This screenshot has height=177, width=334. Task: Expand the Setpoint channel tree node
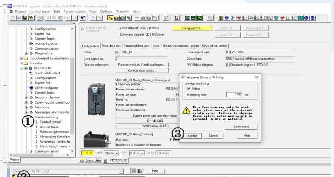(x=27, y=97)
